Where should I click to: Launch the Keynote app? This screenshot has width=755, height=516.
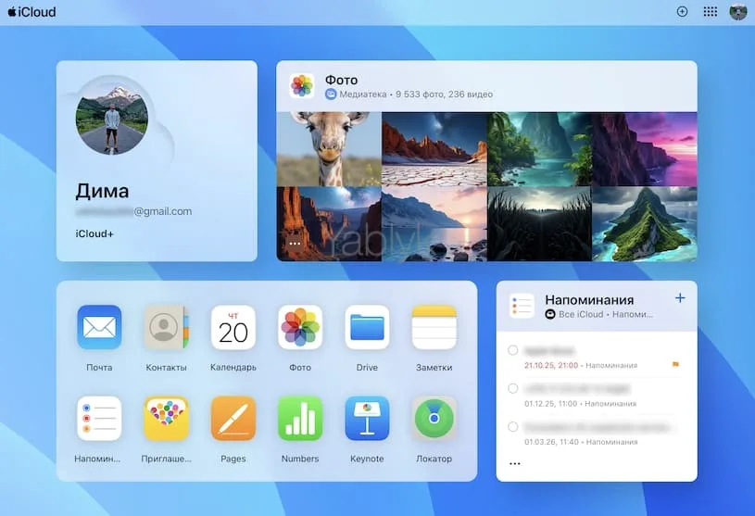point(367,419)
